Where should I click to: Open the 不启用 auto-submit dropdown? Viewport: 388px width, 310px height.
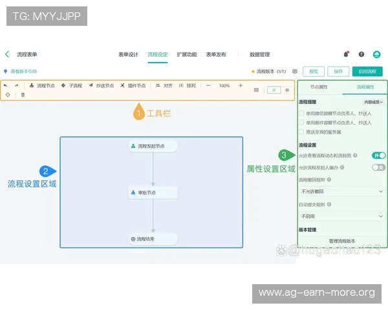point(342,216)
